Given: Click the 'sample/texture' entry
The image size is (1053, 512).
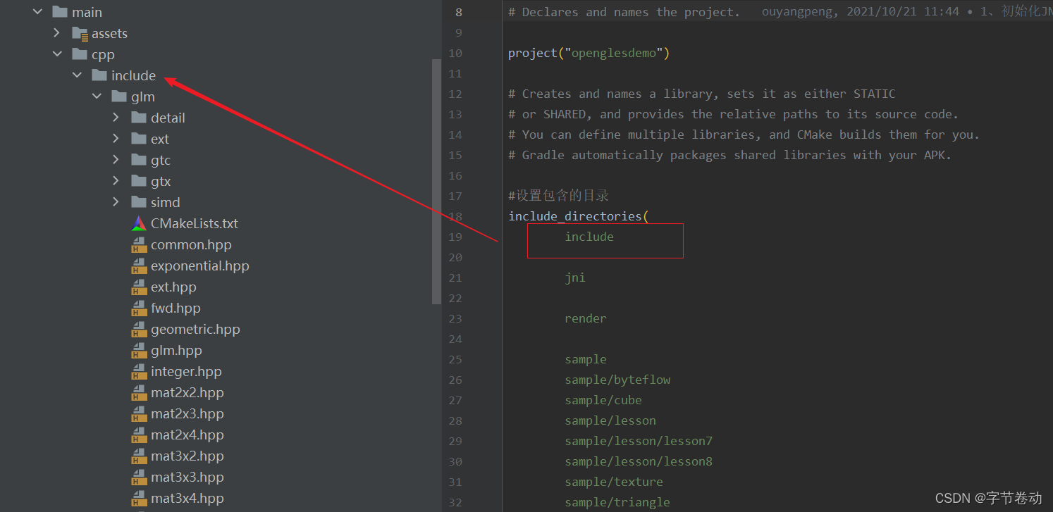Looking at the screenshot, I should 614,482.
